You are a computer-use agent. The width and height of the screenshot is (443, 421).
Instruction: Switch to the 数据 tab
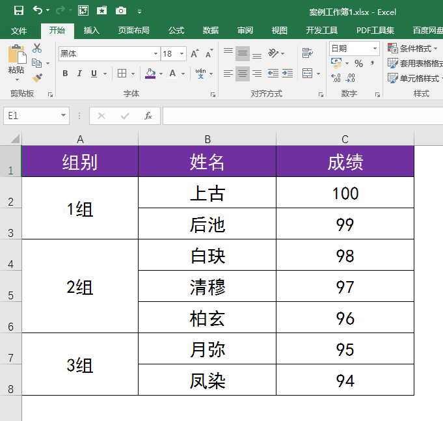click(x=211, y=30)
